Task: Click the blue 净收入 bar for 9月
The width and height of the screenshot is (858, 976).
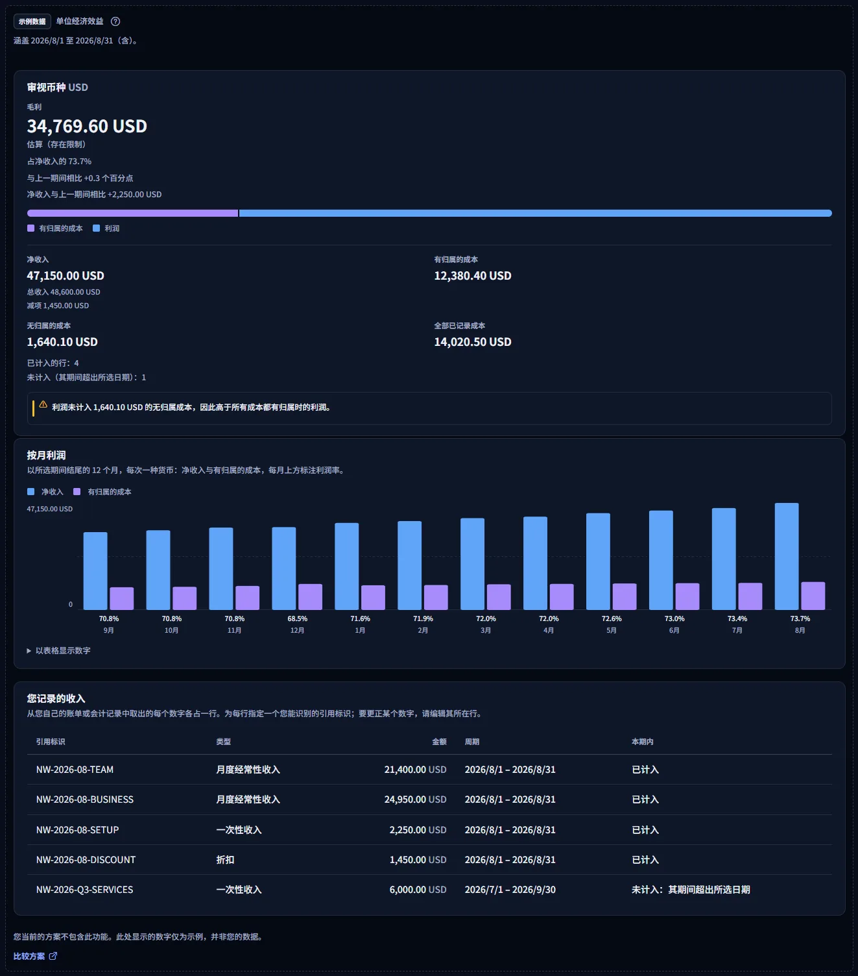Action: pyautogui.click(x=95, y=571)
